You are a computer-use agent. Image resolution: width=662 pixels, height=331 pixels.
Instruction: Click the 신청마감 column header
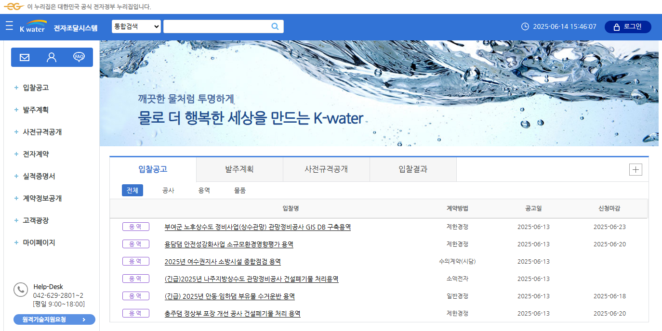pos(609,208)
